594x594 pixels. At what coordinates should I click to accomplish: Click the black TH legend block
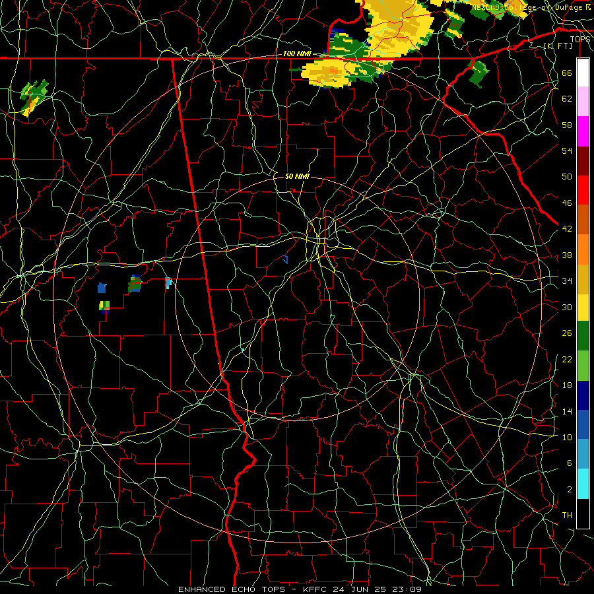tap(583, 513)
